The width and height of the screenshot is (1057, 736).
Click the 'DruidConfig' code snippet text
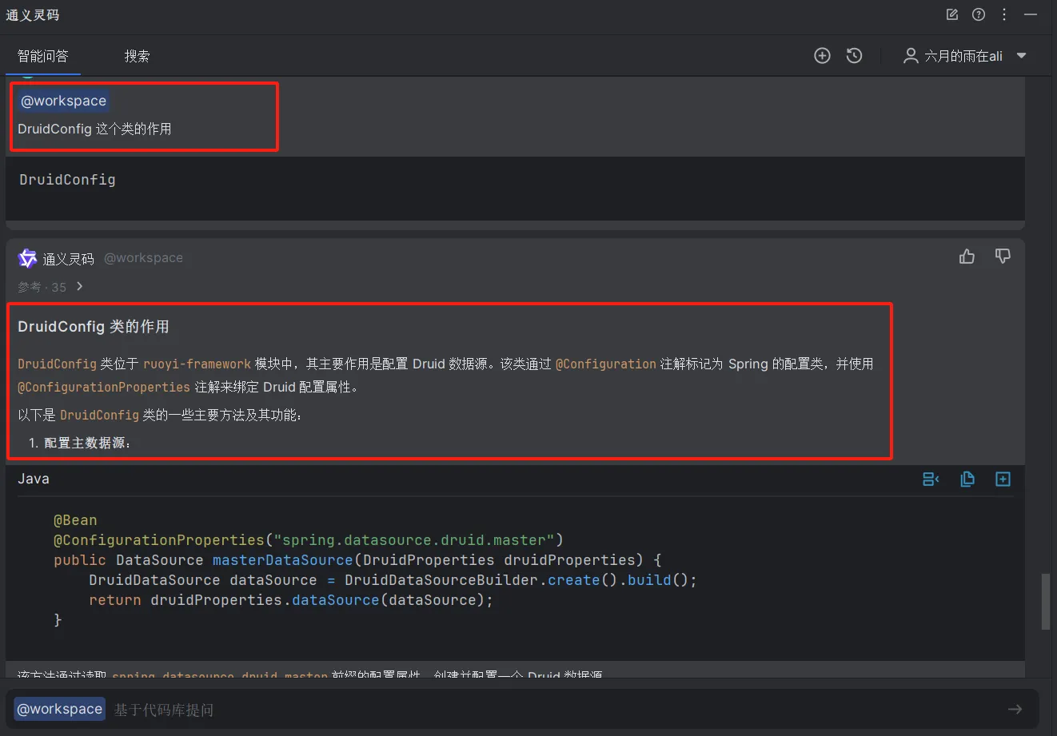[67, 179]
